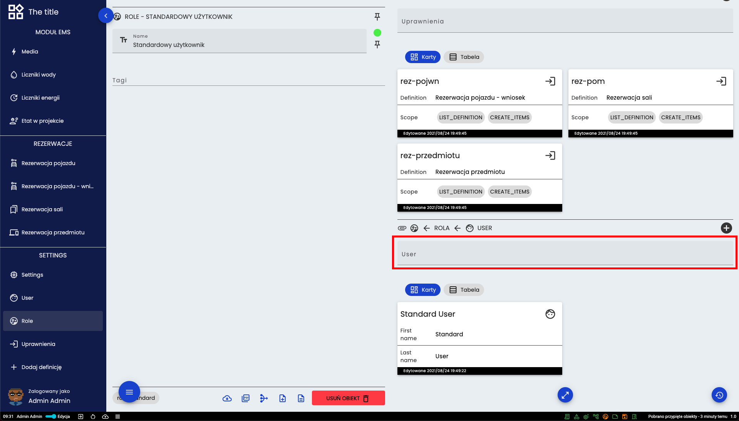Click the orange save disk icon in status bar
The image size is (739, 421).
(x=625, y=416)
